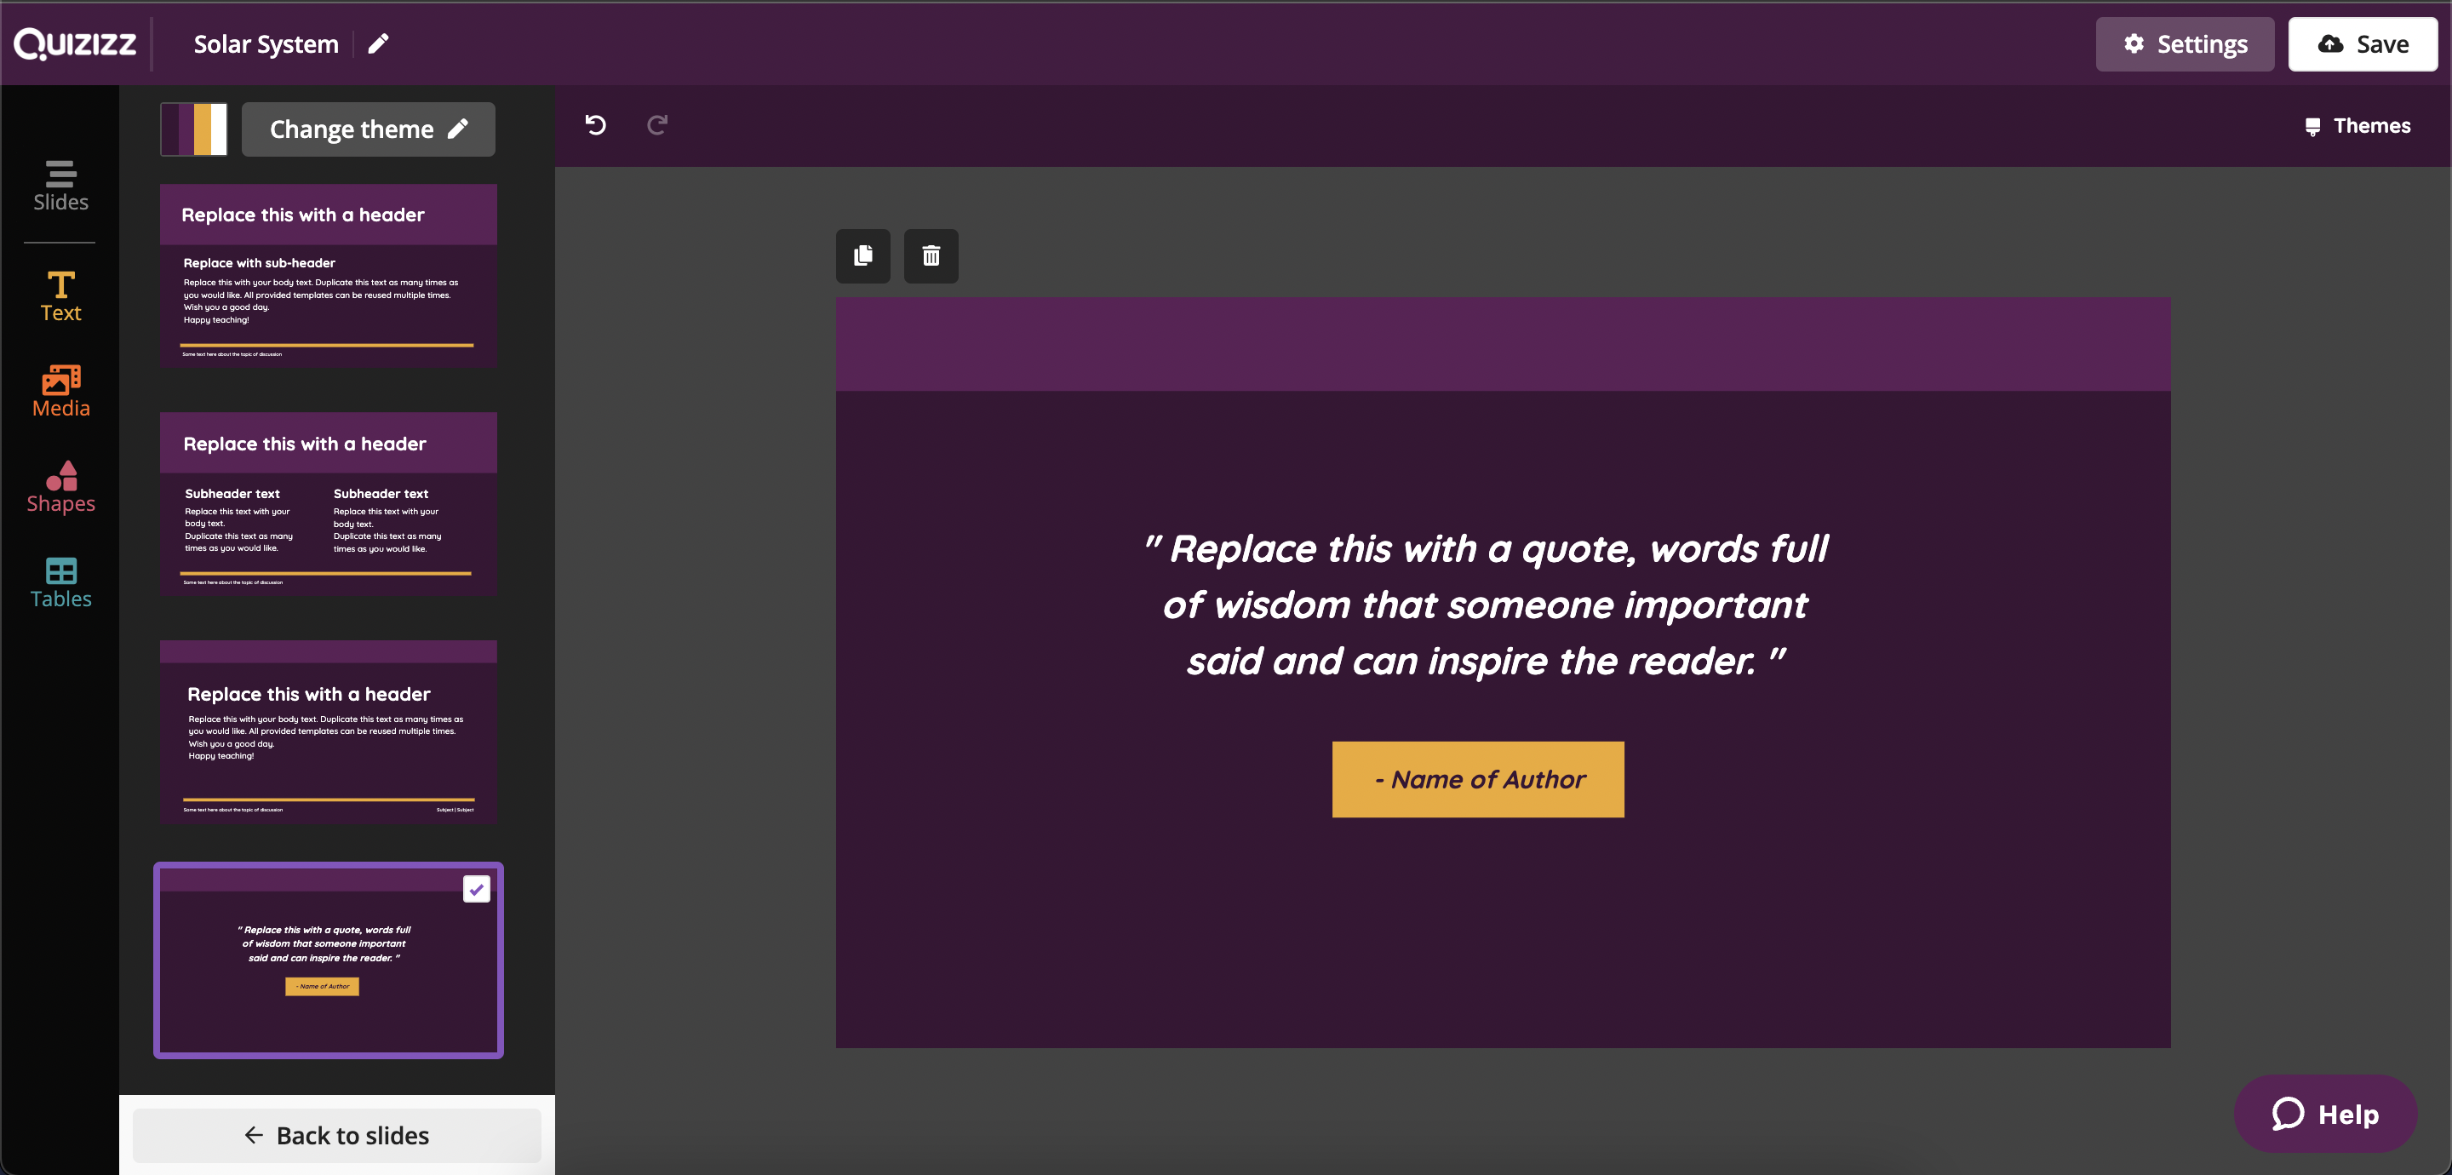Open the Solar System title field
Viewport: 2452px width, 1175px height.
(266, 43)
